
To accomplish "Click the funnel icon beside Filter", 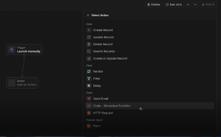I will (89, 78).
